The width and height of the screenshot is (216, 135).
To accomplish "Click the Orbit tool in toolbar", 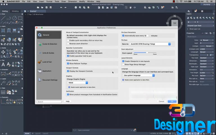I will pyautogui.click(x=135, y=7).
